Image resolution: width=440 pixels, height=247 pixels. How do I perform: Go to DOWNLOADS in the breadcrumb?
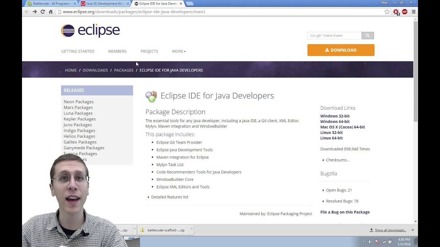click(x=95, y=70)
